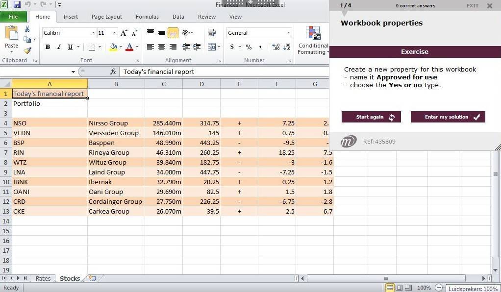Image resolution: width=501 pixels, height=292 pixels.
Task: Apply percent style formatting
Action: [249, 47]
